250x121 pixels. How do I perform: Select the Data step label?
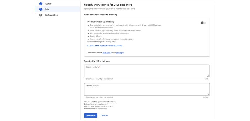tap(47, 9)
